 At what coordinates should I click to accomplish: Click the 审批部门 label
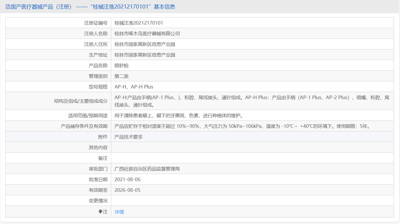click(98, 169)
